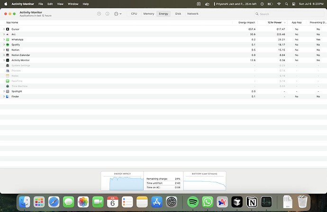Click Arc's 225.46 12 hr power value
The width and height of the screenshot is (327, 212).
click(281, 35)
